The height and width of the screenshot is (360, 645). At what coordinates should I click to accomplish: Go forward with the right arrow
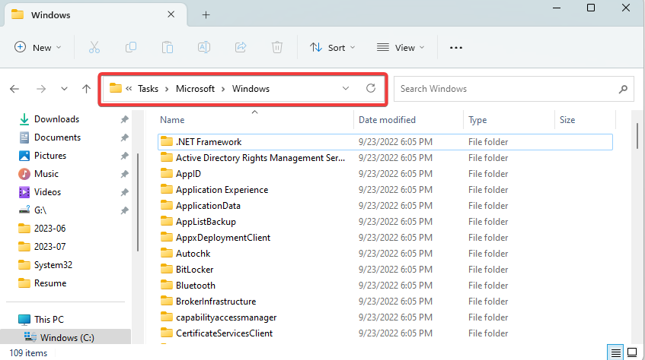40,89
